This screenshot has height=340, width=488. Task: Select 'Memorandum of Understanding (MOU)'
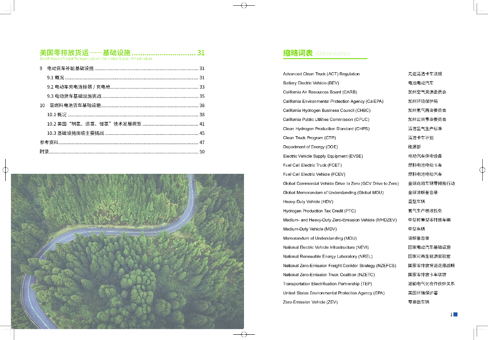tap(320, 238)
